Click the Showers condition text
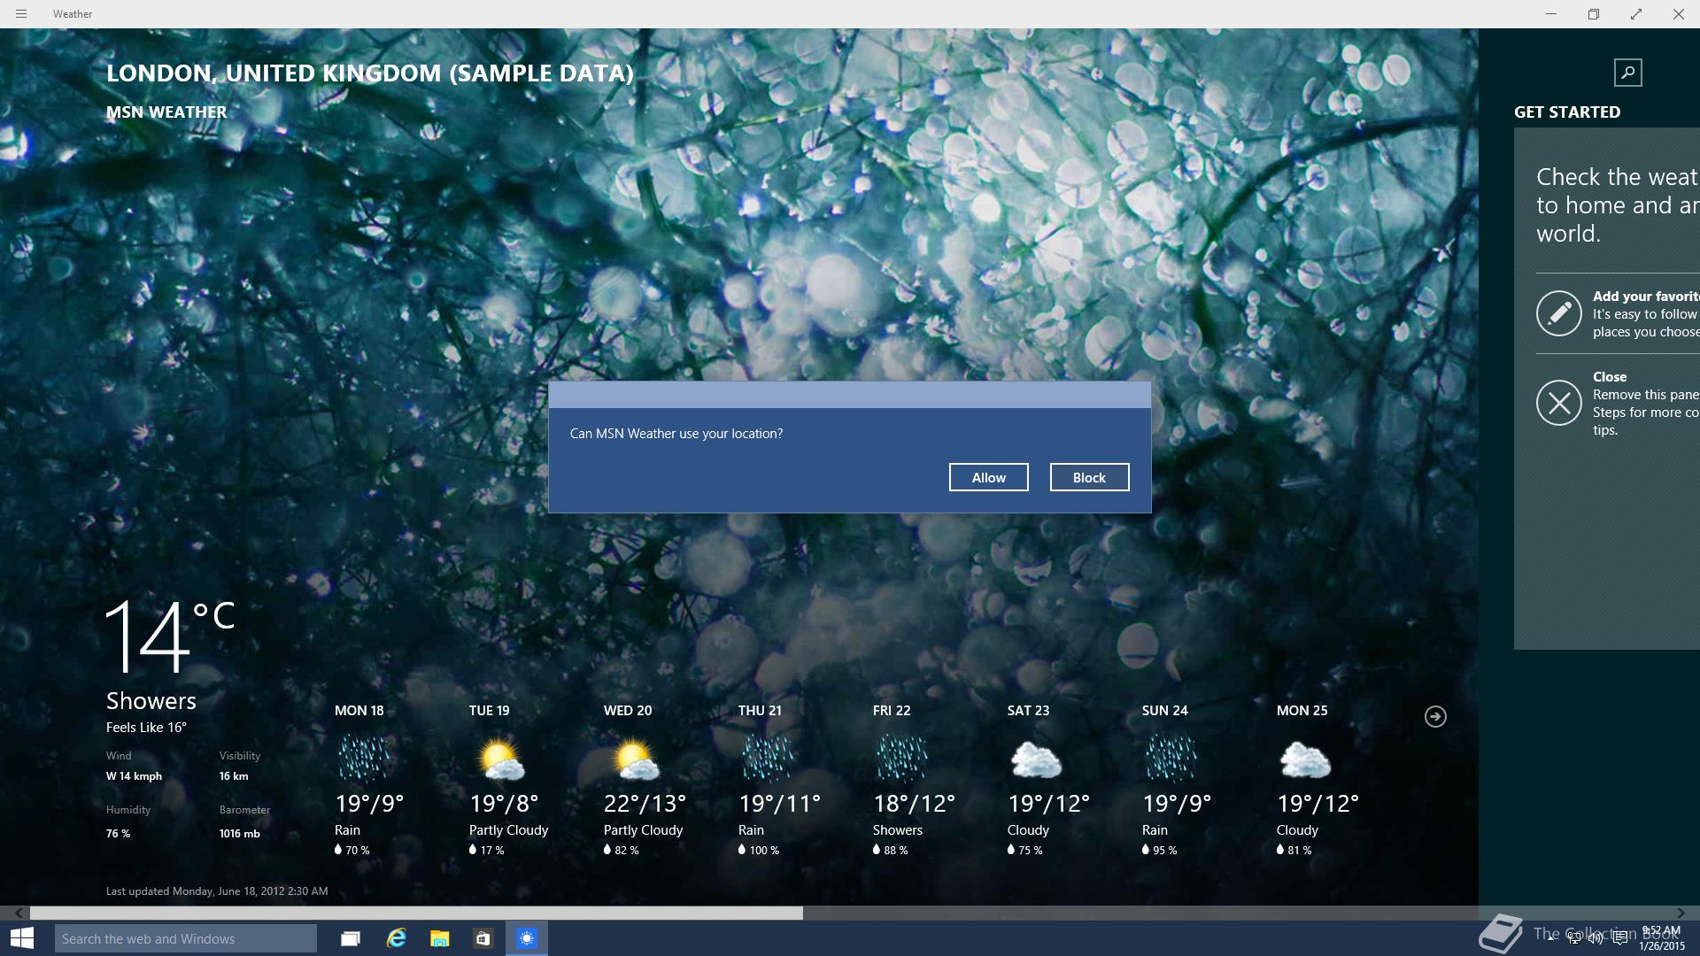Viewport: 1700px width, 956px height. tap(151, 701)
